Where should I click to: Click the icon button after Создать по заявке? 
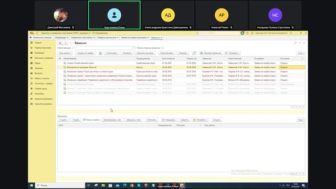coord(100,53)
